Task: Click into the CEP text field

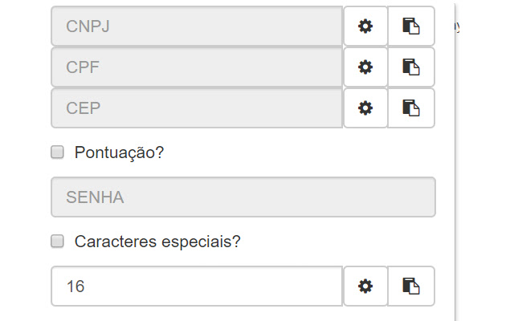Action: pos(197,108)
